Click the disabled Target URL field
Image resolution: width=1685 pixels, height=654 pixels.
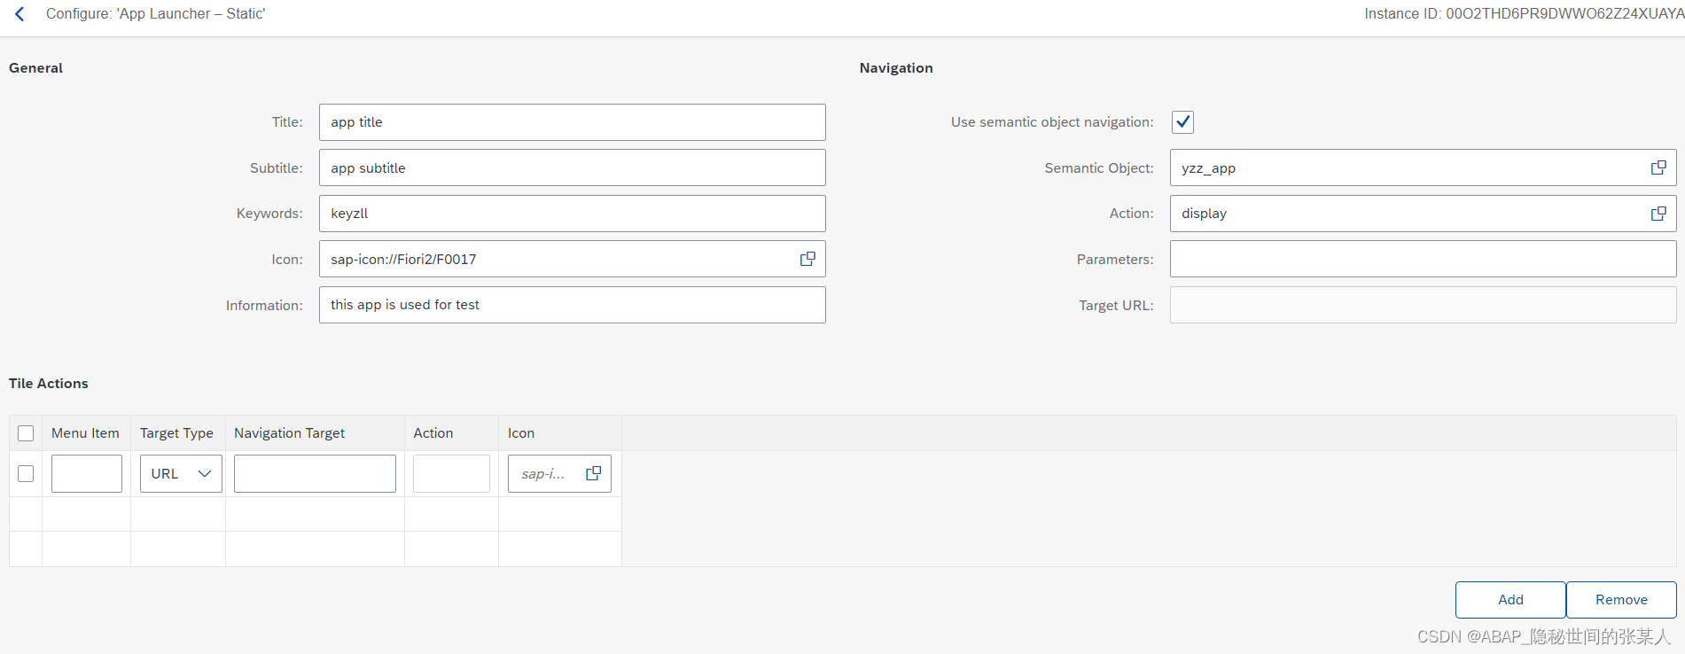(x=1423, y=305)
